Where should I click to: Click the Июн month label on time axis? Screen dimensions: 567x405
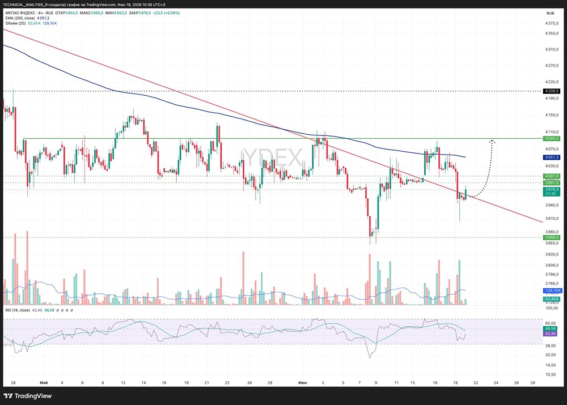coord(303,382)
